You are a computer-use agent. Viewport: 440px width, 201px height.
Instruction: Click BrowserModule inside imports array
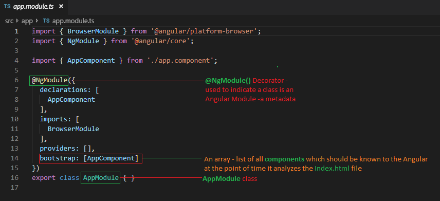coord(73,129)
